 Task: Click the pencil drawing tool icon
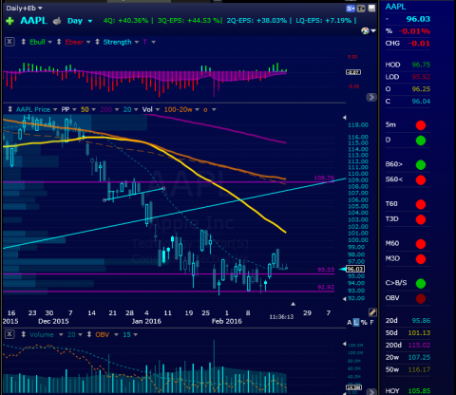372,312
